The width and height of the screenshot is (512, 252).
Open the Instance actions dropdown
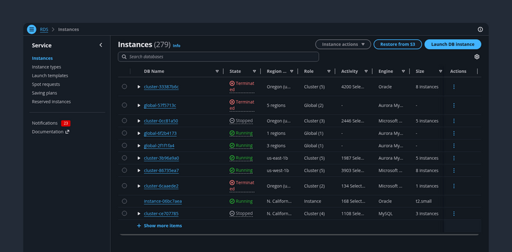click(x=343, y=44)
